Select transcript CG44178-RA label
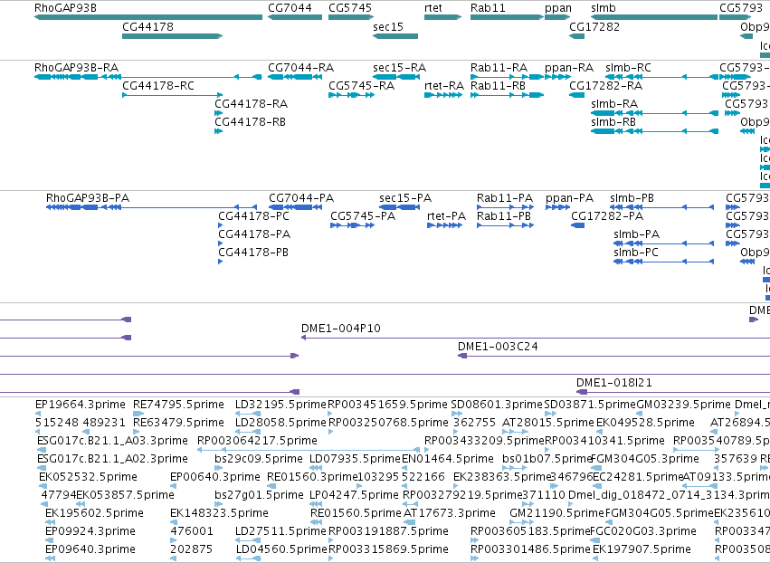The width and height of the screenshot is (770, 563). point(251,104)
